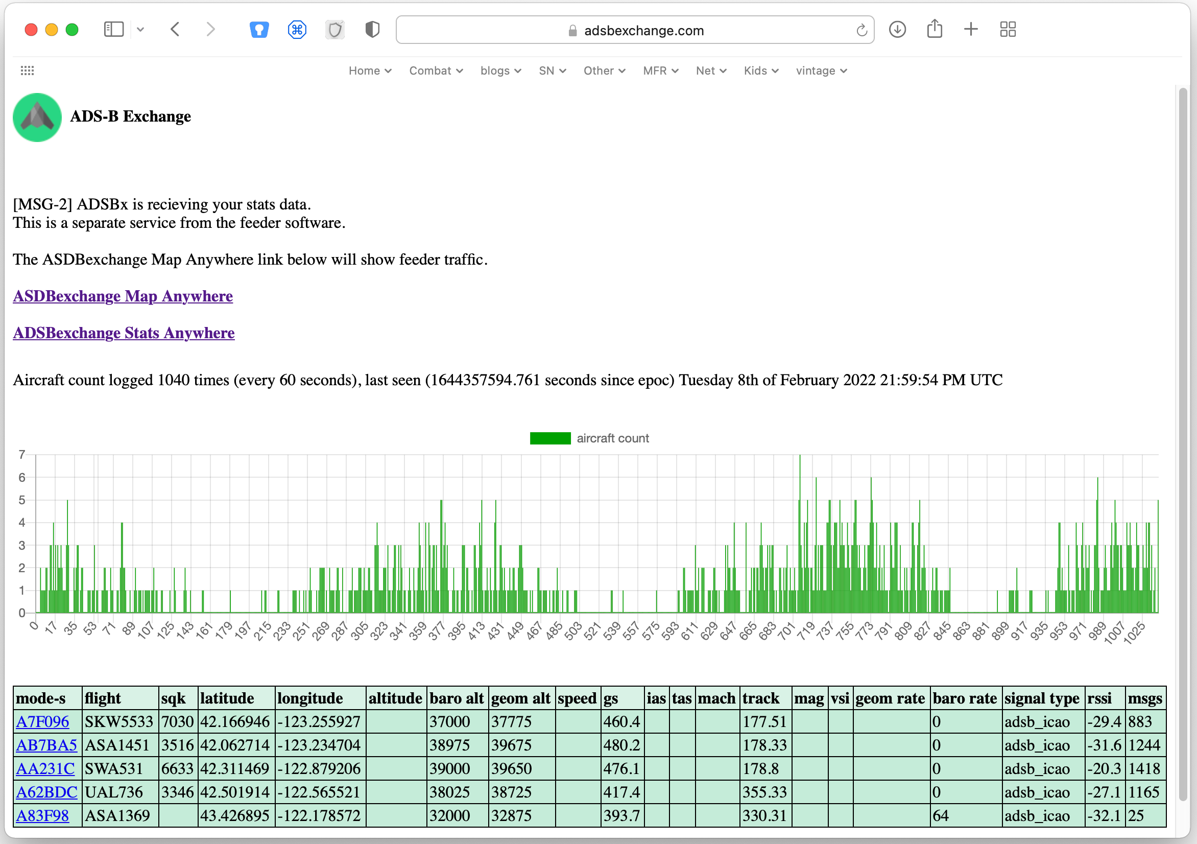Click the green aircraft count legend swatch
Screen dimensions: 1197x844
point(550,438)
